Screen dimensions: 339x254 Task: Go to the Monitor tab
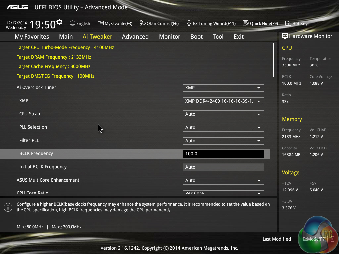click(169, 37)
